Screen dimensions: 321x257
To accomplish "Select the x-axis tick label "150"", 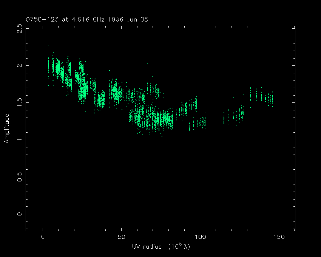I will tap(278, 237).
